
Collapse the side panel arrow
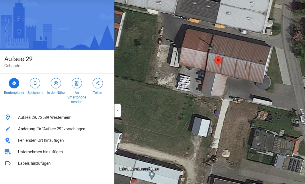(118, 111)
